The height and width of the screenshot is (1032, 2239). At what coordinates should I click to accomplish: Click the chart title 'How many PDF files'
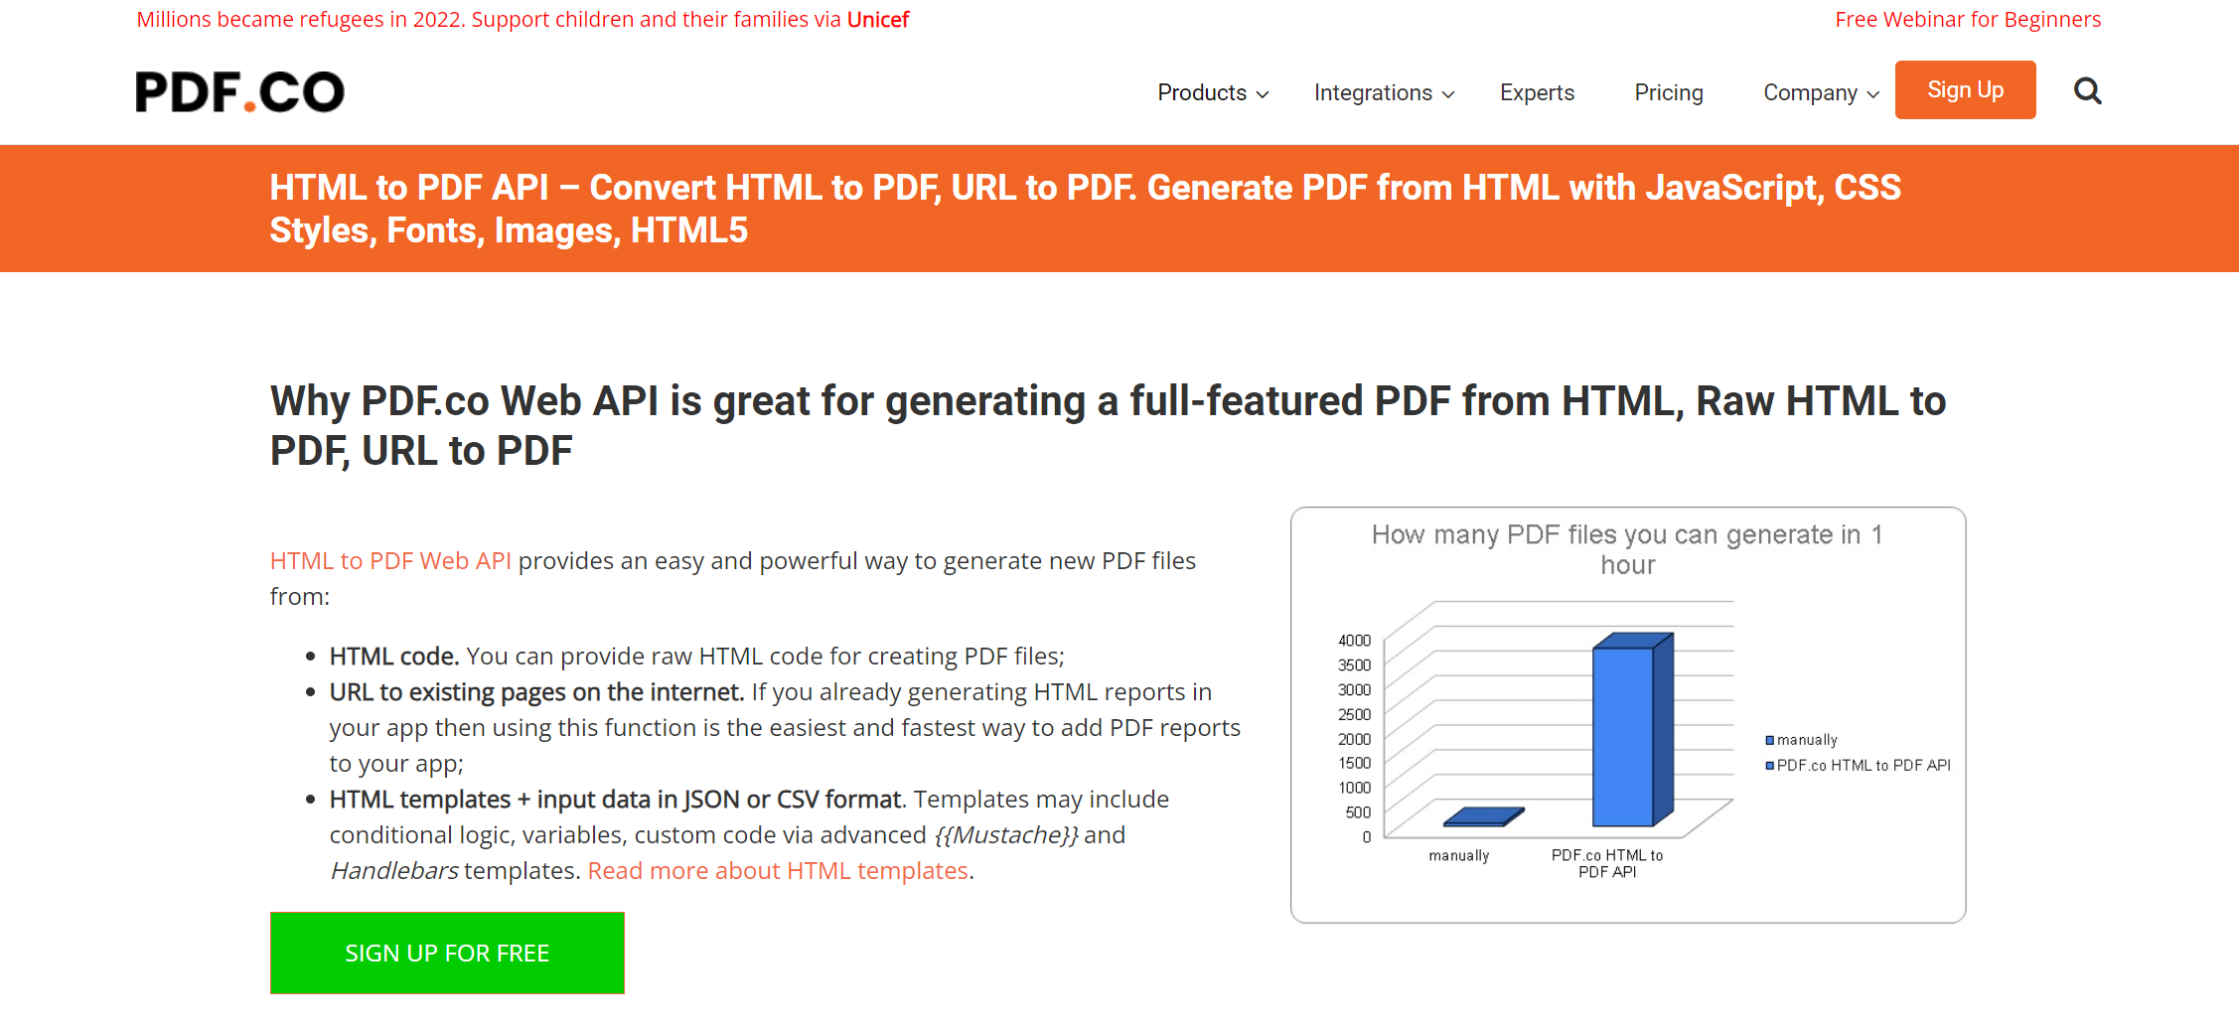tap(1627, 549)
